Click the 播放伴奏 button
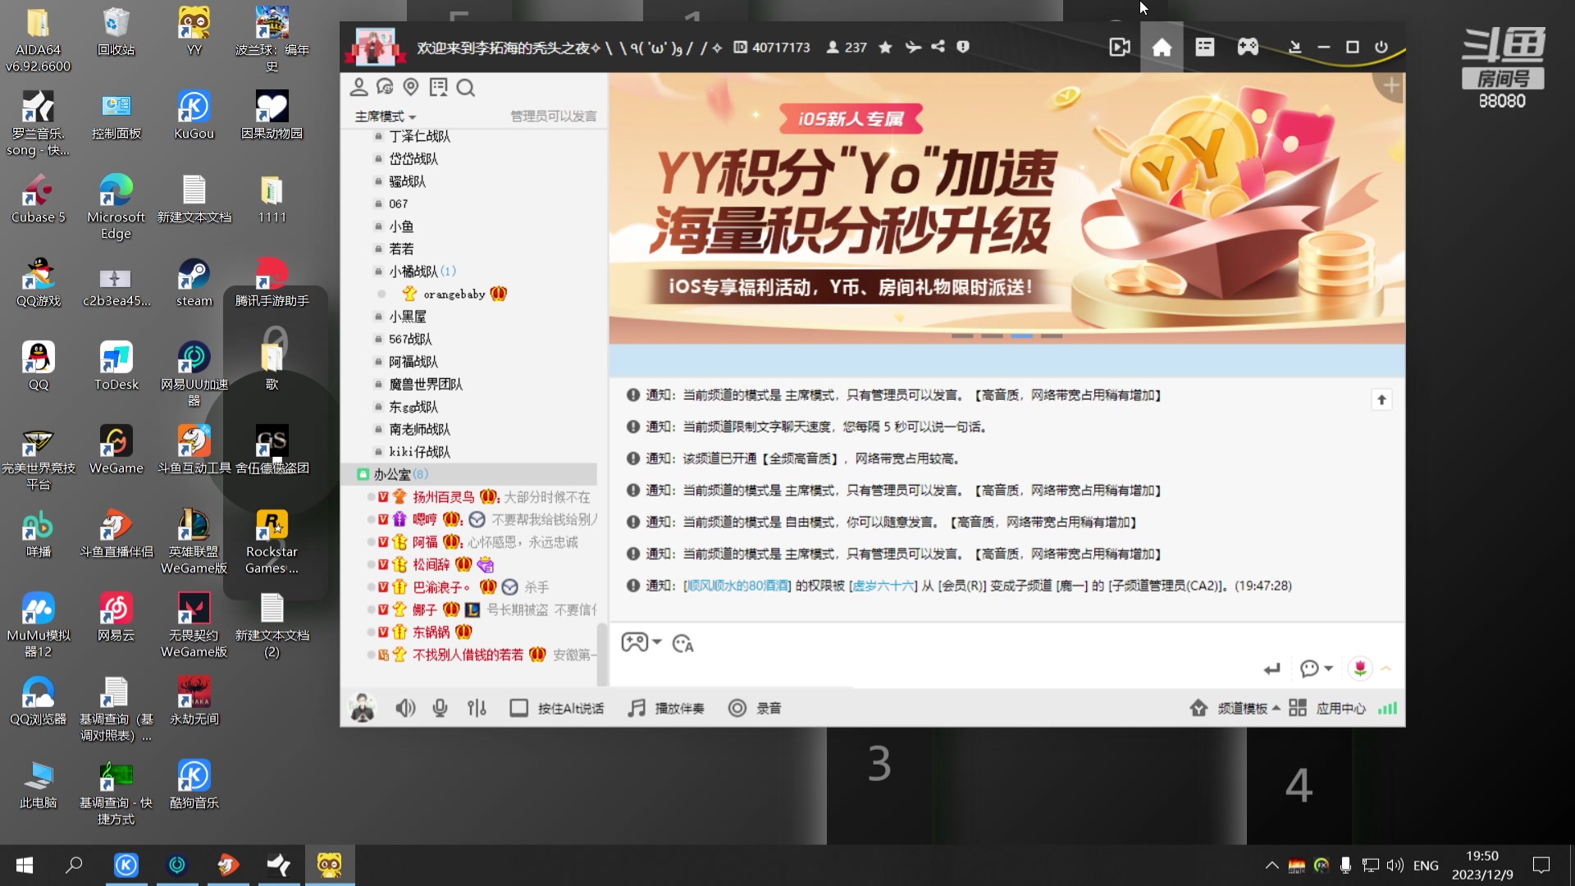Viewport: 1575px width, 886px height. pyautogui.click(x=666, y=707)
